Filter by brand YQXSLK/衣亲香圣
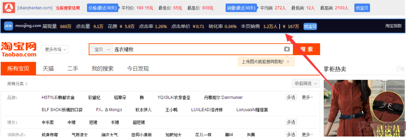This screenshot has width=406, height=138. point(174,98)
